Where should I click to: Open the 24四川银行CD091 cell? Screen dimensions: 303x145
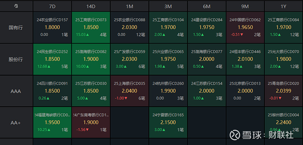click(x=52, y=91)
